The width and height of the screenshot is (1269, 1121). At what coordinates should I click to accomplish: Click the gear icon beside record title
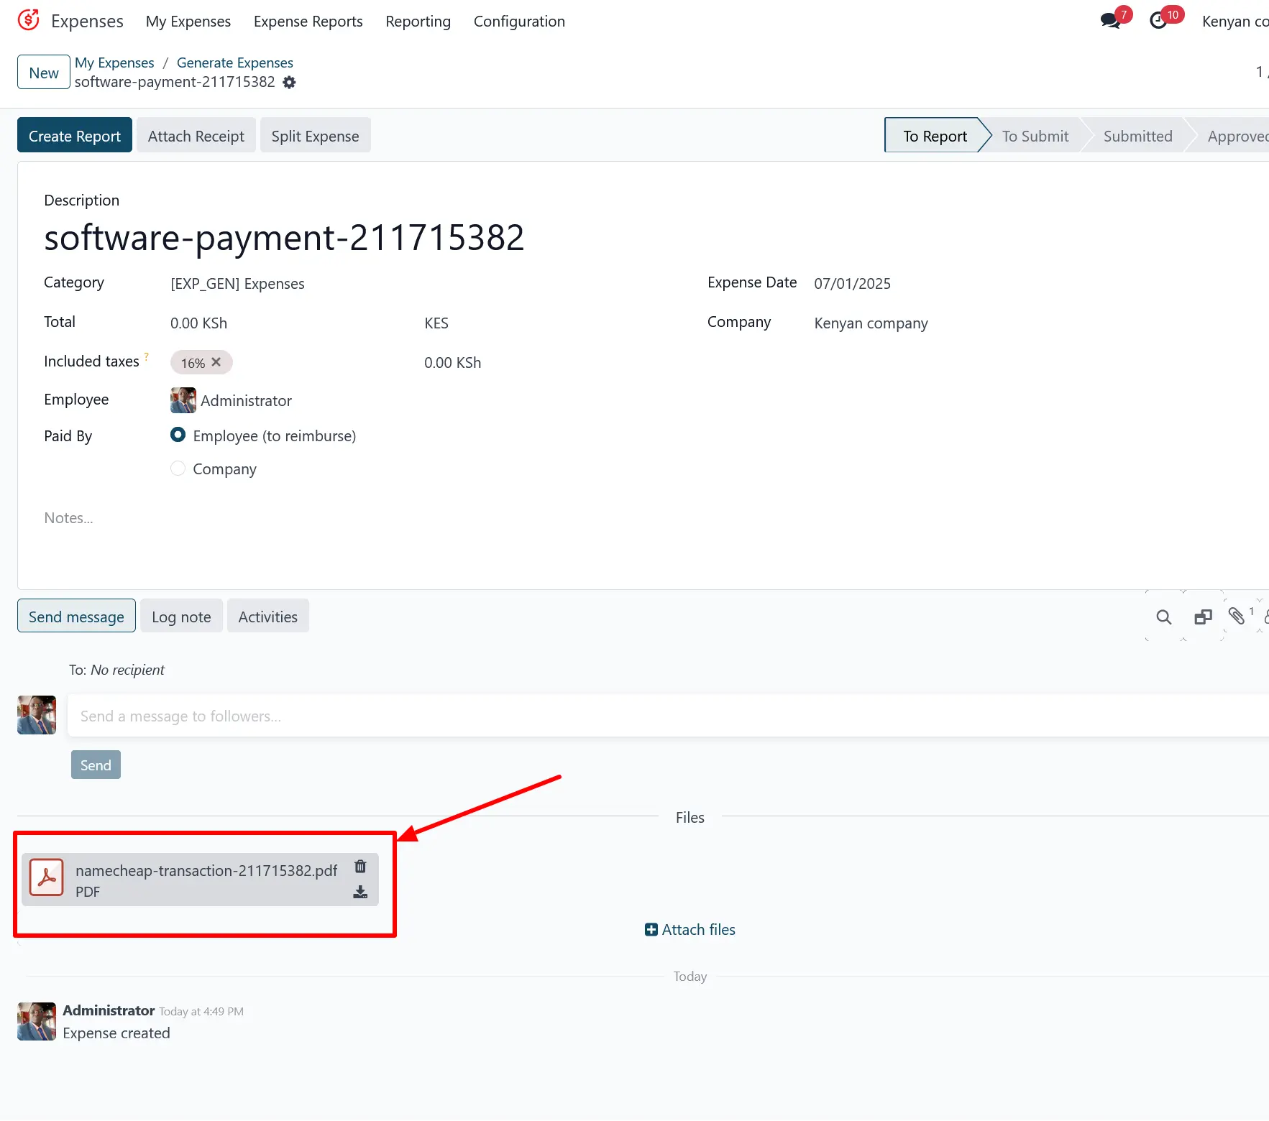[289, 83]
